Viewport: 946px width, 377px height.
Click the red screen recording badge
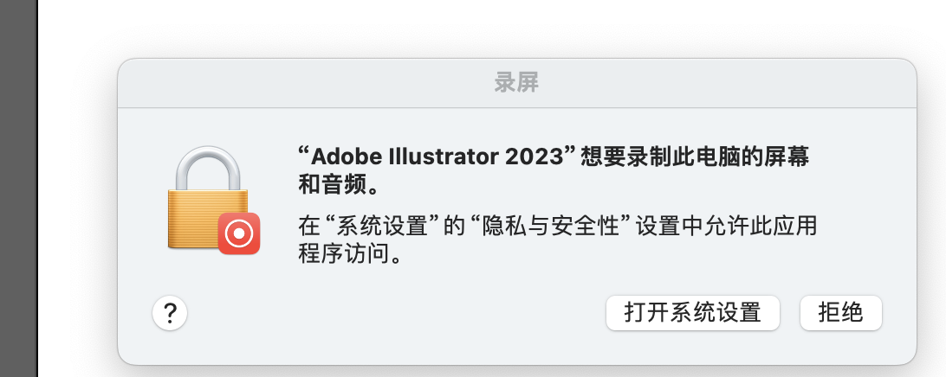[239, 233]
